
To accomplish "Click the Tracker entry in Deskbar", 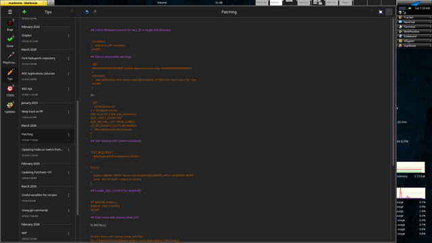I will coord(414,18).
